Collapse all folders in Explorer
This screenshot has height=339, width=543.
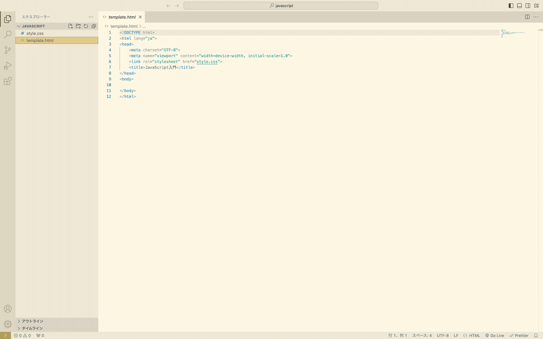point(94,26)
